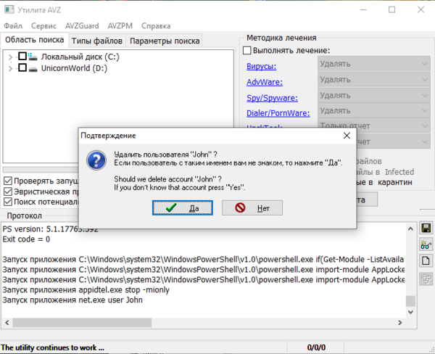Click the protocol scroll down arrow

(x=410, y=312)
